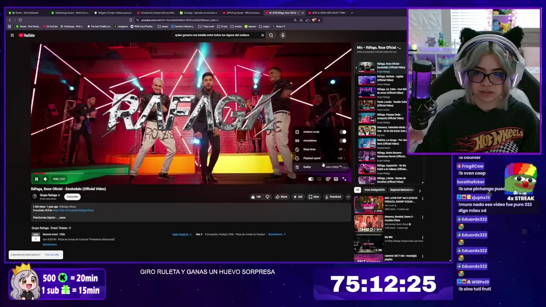The width and height of the screenshot is (546, 307).
Task: Pause the video with the pause button
Action: (36, 179)
